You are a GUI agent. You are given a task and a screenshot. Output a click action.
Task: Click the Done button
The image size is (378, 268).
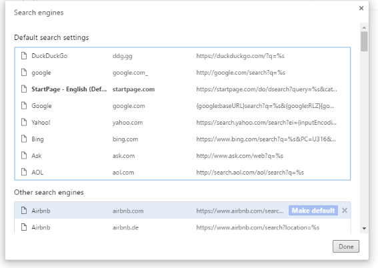pyautogui.click(x=346, y=246)
